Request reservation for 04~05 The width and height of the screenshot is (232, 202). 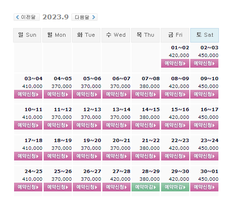coord(58,94)
